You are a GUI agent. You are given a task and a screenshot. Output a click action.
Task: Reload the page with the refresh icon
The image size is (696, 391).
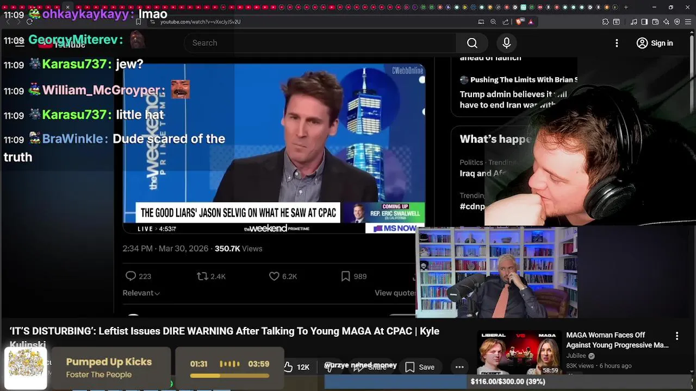pyautogui.click(x=29, y=22)
